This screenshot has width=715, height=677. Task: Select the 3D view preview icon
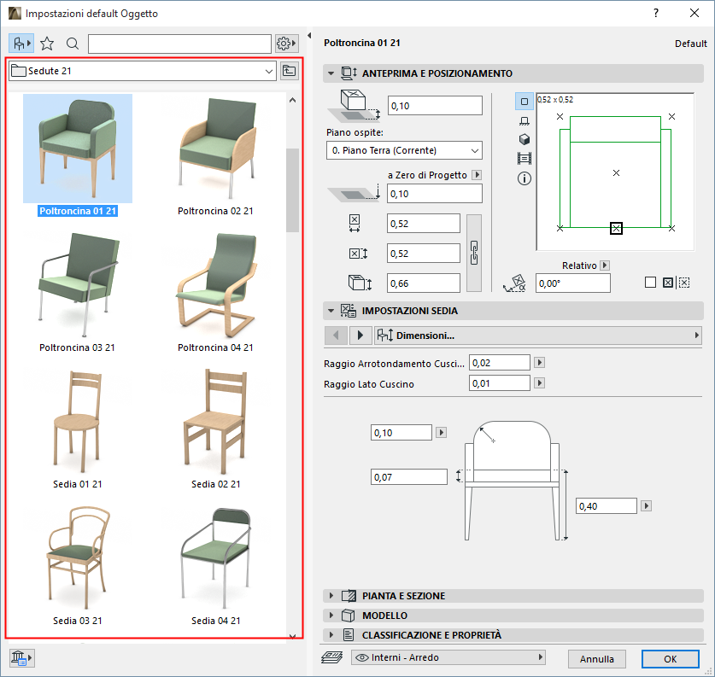coord(525,140)
